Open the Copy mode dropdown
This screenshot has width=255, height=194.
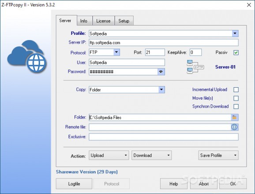[161, 90]
